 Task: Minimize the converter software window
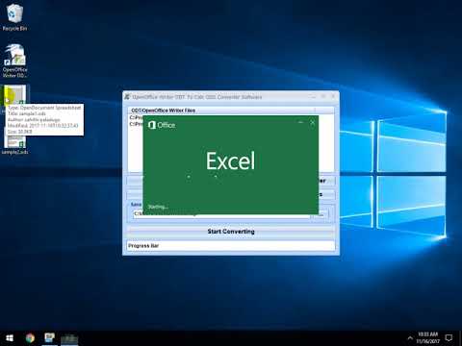[x=314, y=96]
